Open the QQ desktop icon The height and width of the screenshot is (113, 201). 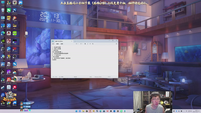(9, 34)
